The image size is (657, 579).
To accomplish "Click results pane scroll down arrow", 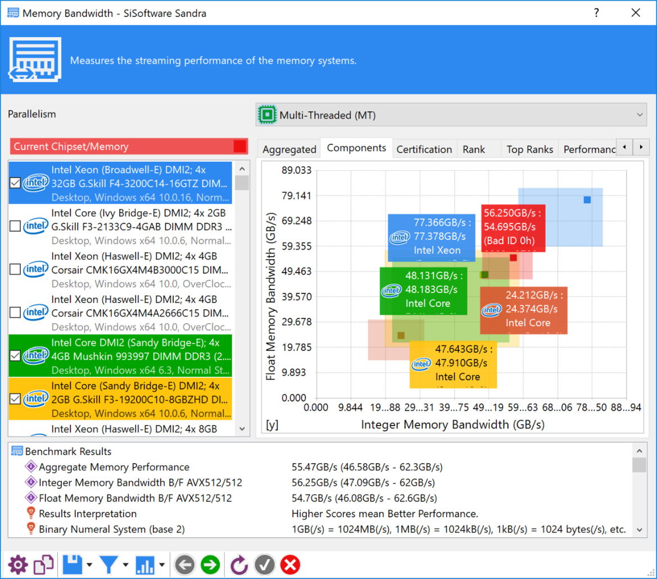I will (x=640, y=530).
